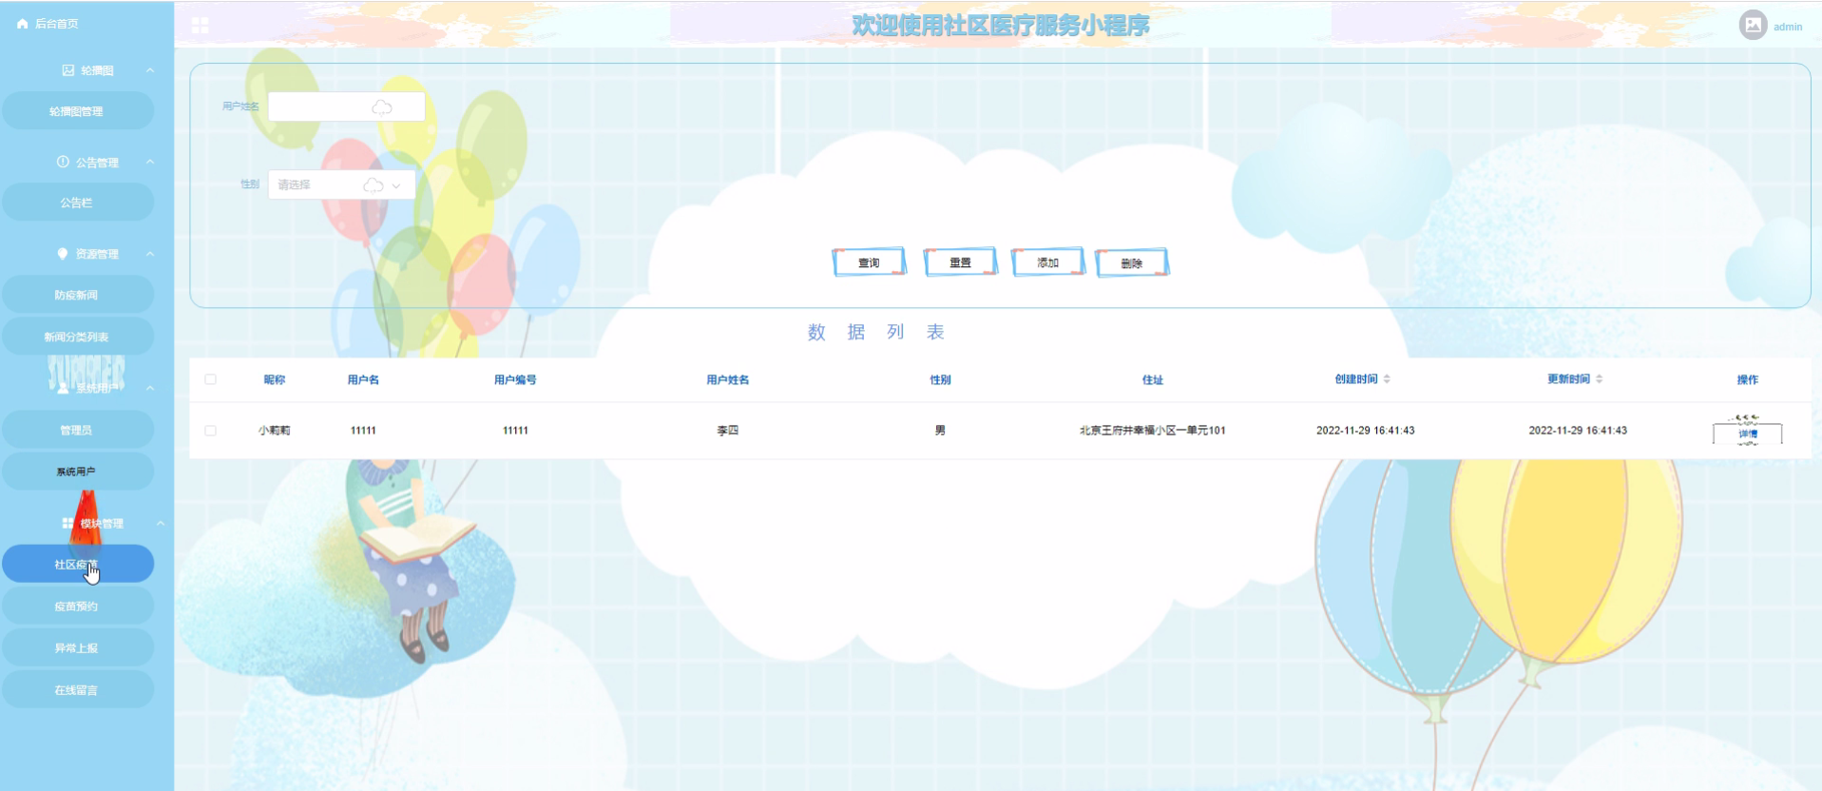Collapse the 模块管理 menu group chevron
The width and height of the screenshot is (1822, 791).
[x=161, y=524]
